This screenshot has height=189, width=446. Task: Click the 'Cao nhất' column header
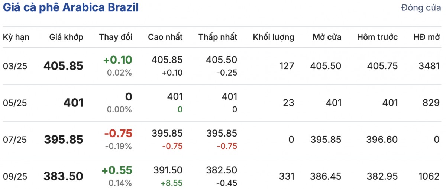coord(165,37)
